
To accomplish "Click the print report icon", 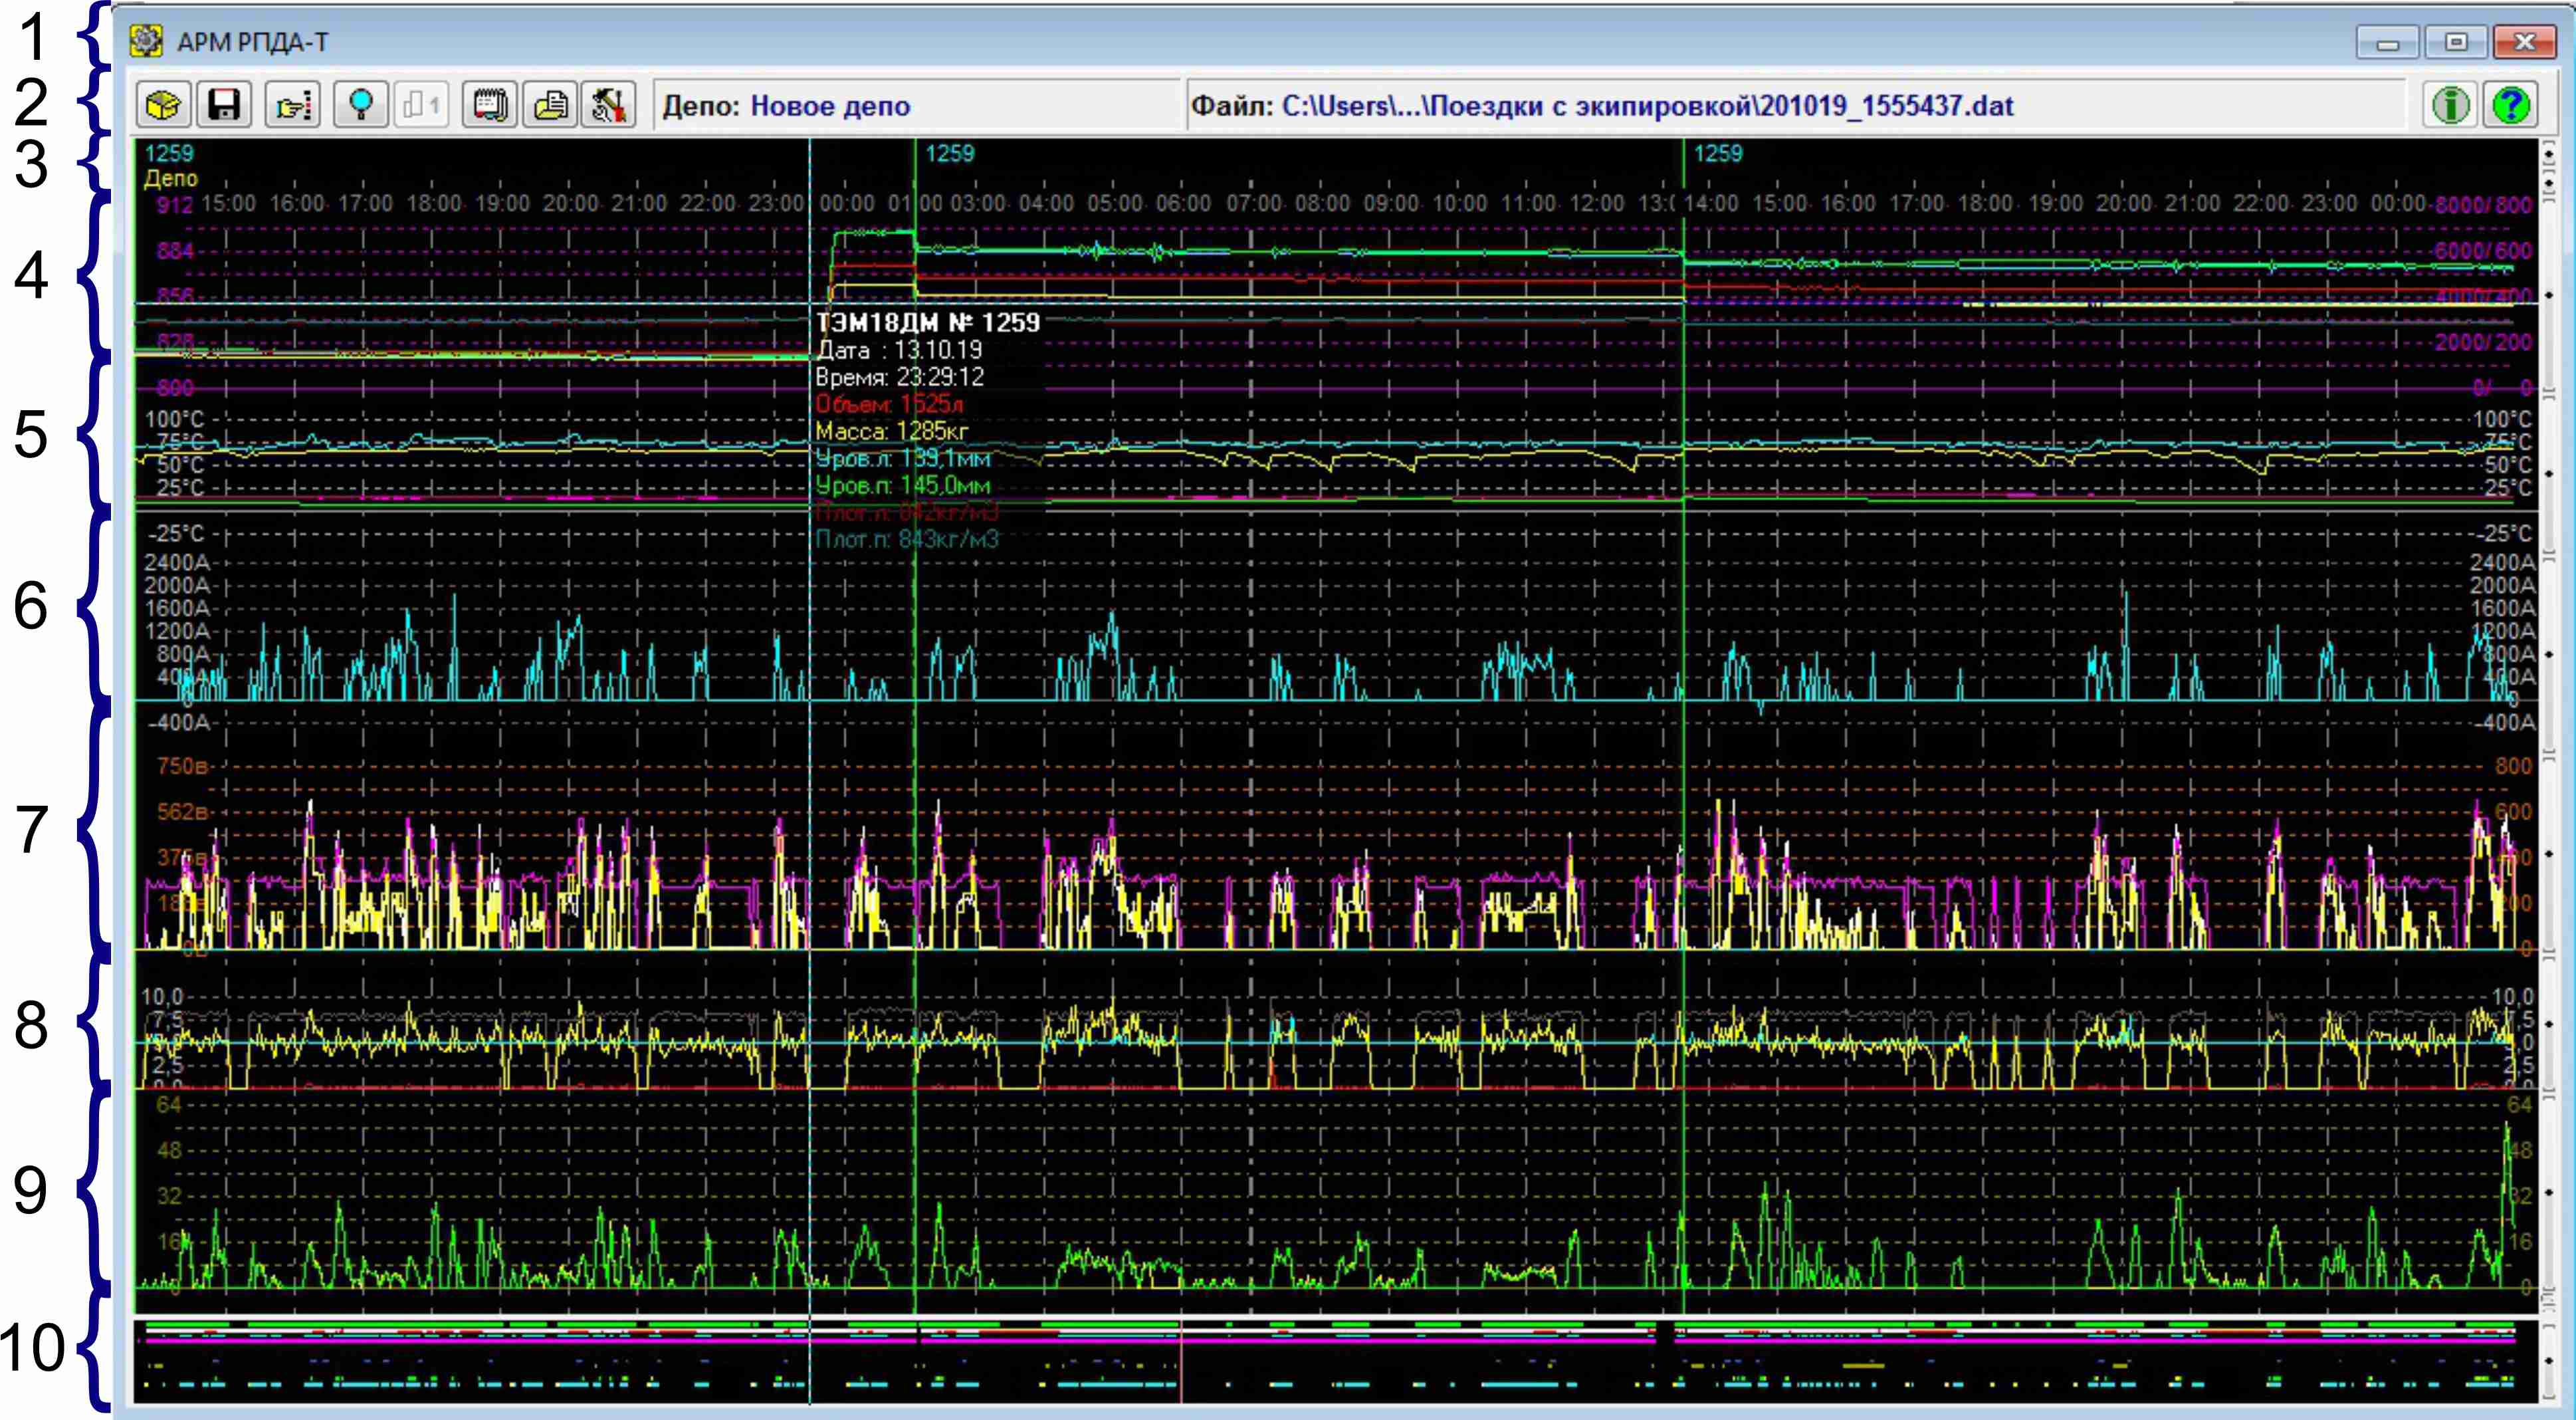I will point(550,105).
